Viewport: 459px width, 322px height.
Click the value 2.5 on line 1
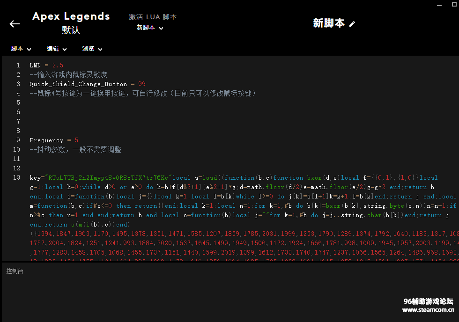coord(58,65)
